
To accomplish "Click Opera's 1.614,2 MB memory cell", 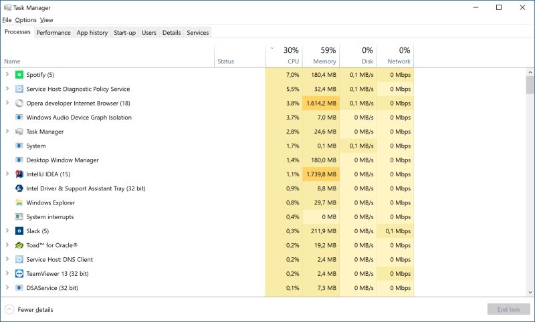I will coord(321,104).
